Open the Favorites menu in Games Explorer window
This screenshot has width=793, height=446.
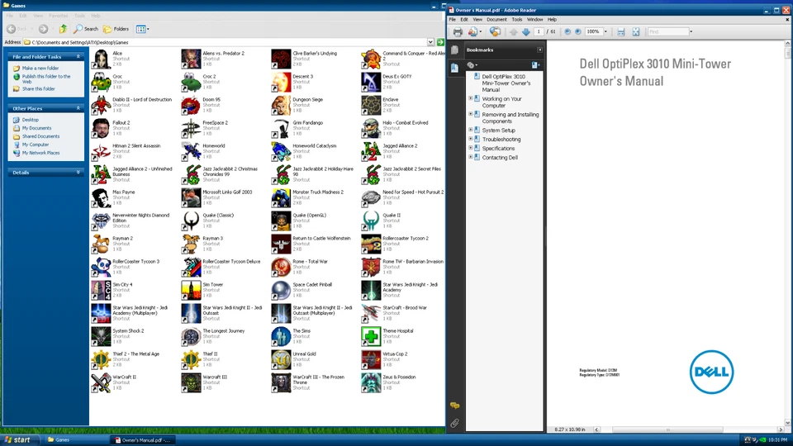click(x=59, y=16)
